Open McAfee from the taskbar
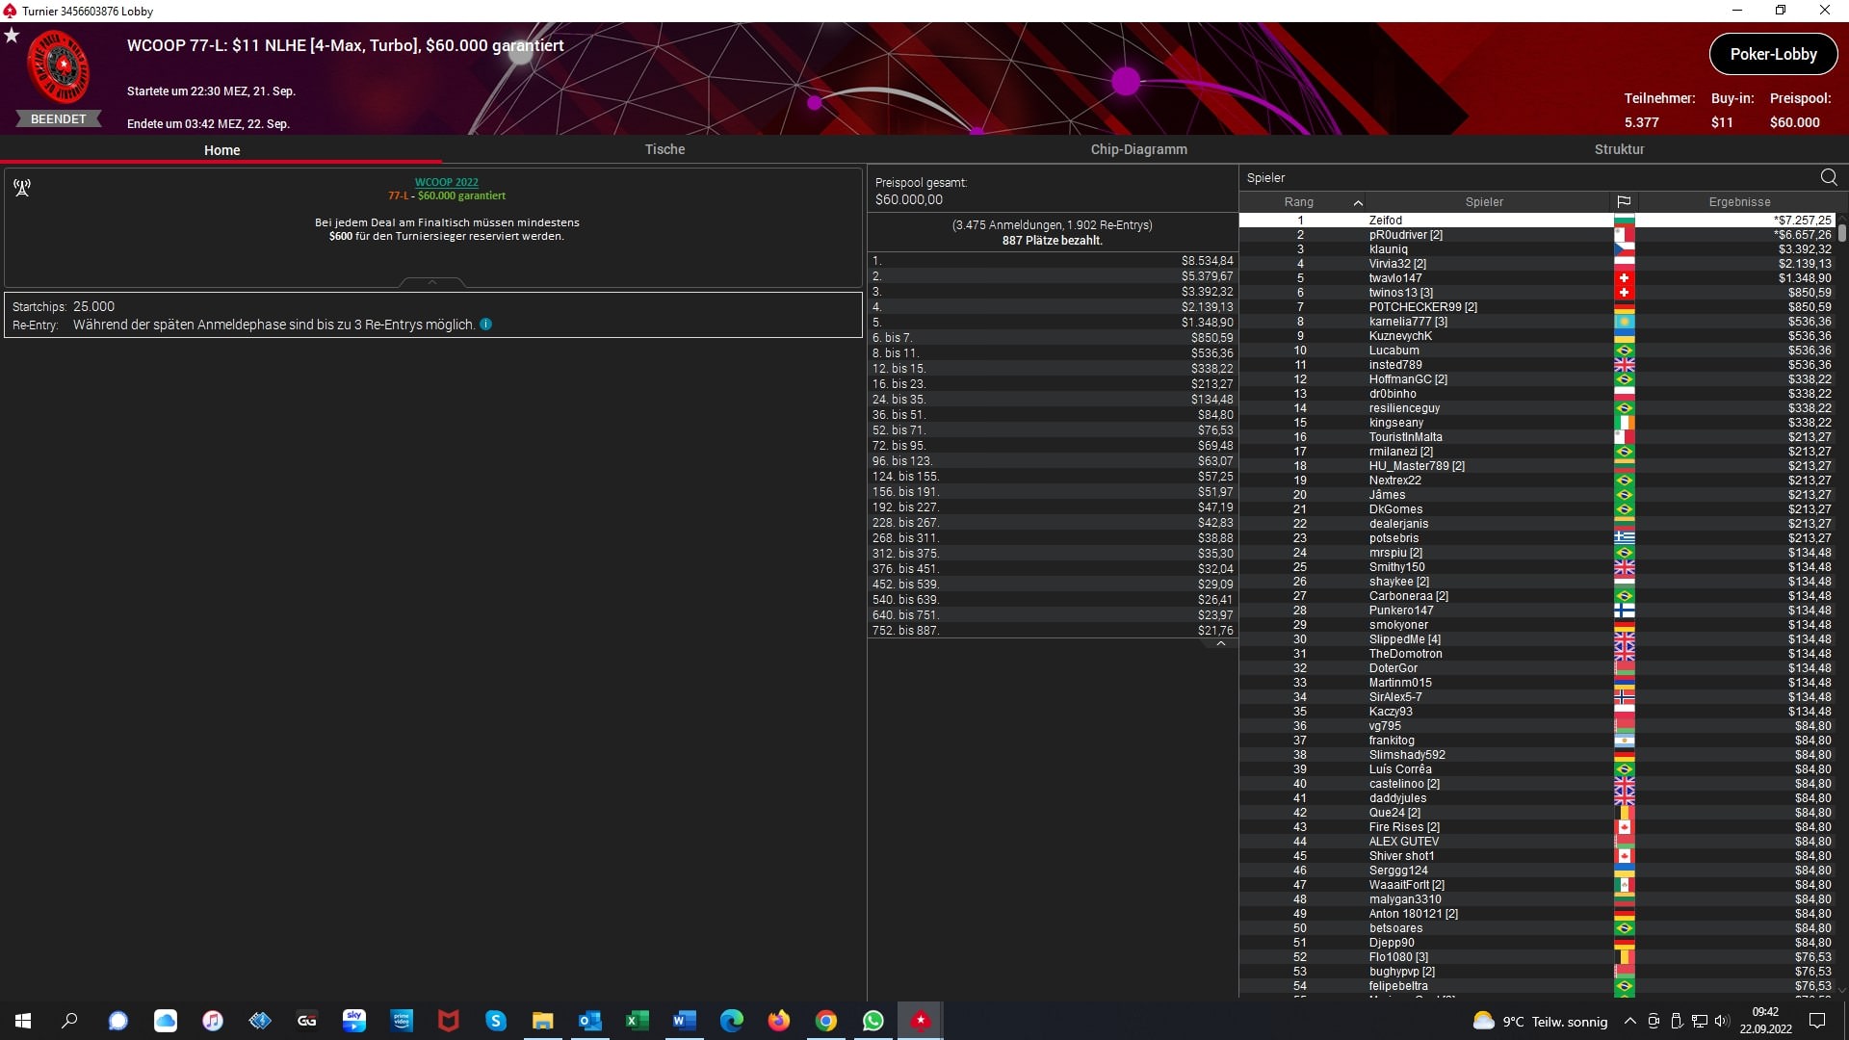Viewport: 1849px width, 1040px height. [449, 1021]
